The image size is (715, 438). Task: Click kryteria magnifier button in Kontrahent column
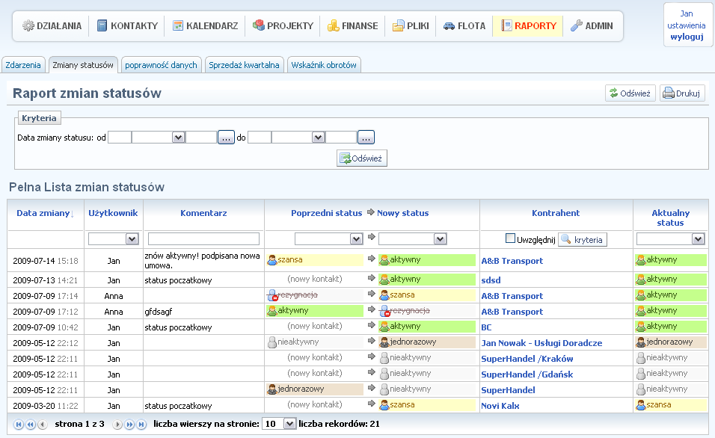pyautogui.click(x=582, y=239)
